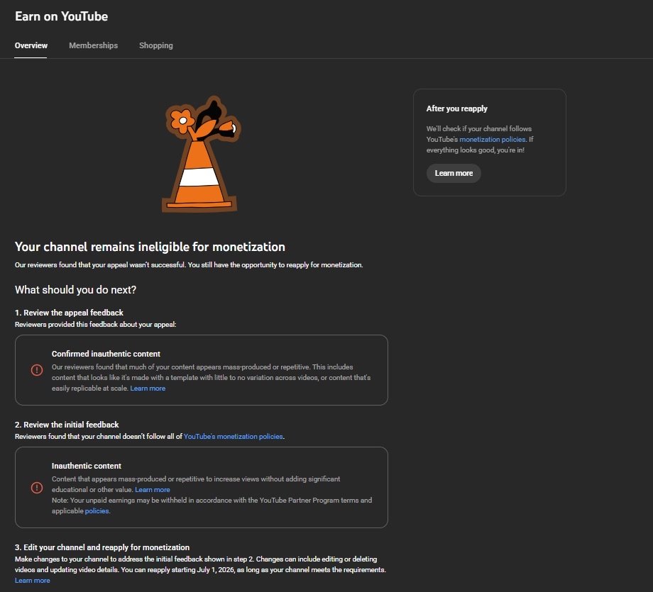Open monetization policies link in After you reapply card
Screen dimensions: 653x592
click(x=493, y=140)
